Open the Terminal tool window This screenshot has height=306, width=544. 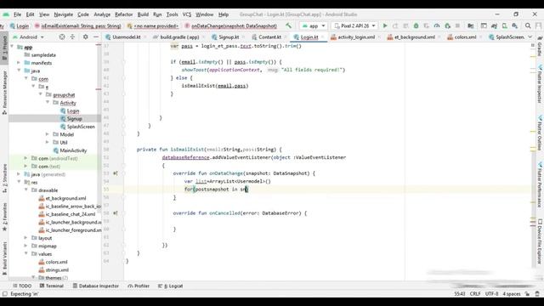click(x=51, y=286)
